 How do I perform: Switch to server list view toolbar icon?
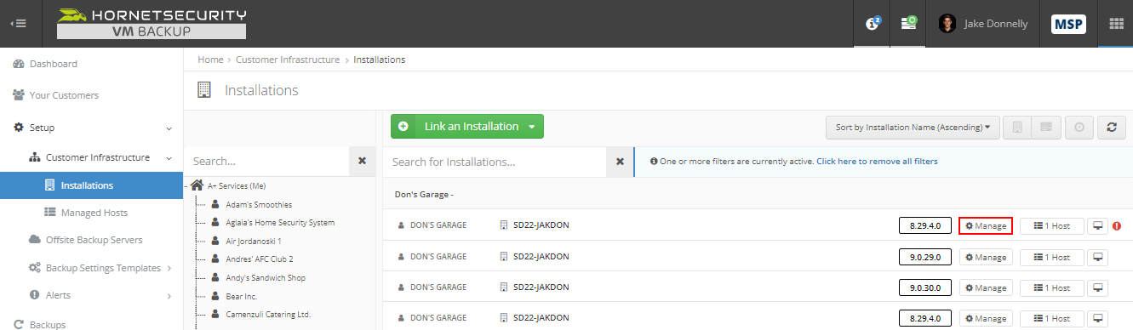coord(1045,128)
